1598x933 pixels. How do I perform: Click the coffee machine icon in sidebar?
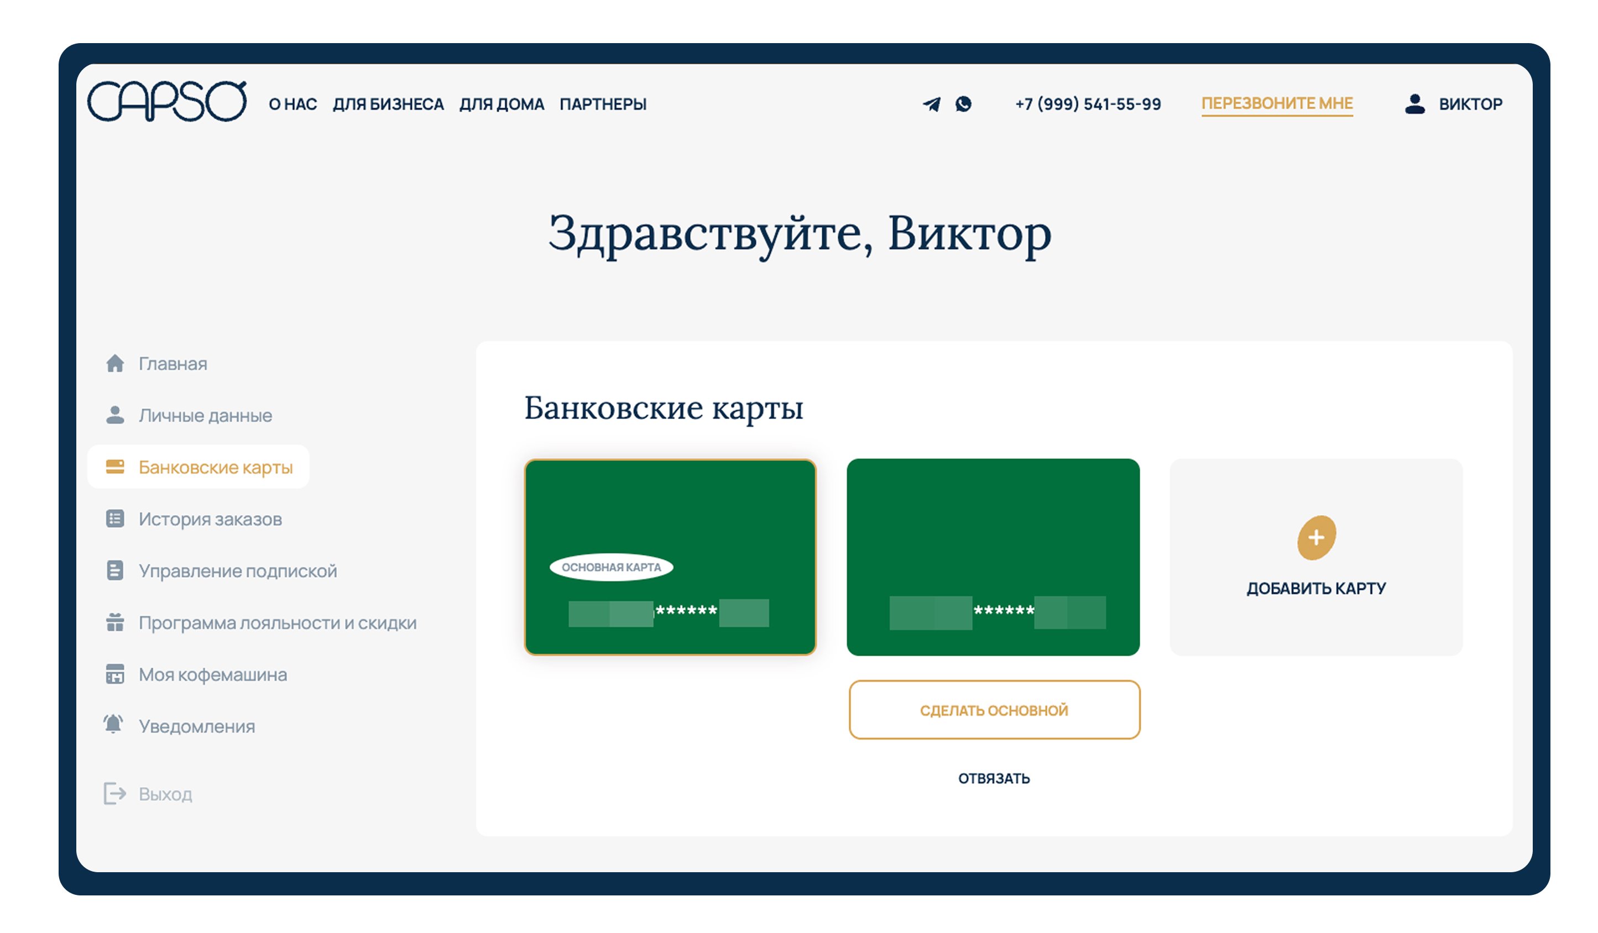click(115, 674)
